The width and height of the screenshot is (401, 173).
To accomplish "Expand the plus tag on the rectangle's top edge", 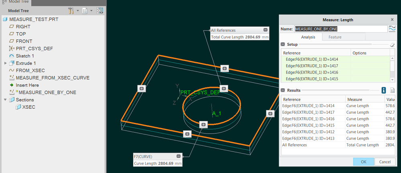I will (224, 69).
